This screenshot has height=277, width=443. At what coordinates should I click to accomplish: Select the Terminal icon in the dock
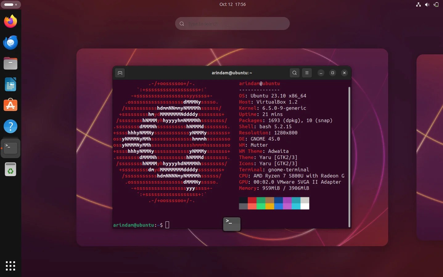pos(10,148)
